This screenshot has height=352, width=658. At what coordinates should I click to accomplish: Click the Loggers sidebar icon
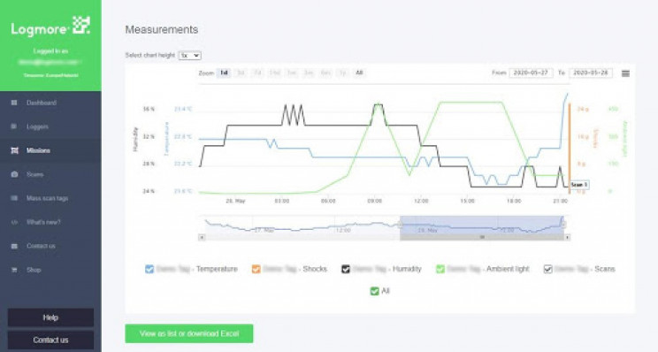[x=14, y=126]
